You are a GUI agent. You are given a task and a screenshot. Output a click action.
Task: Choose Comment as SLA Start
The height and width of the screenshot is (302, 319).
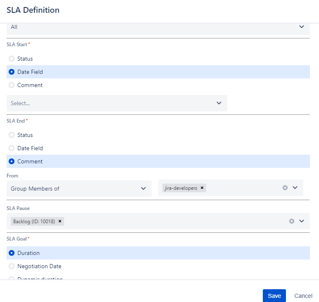[12, 85]
